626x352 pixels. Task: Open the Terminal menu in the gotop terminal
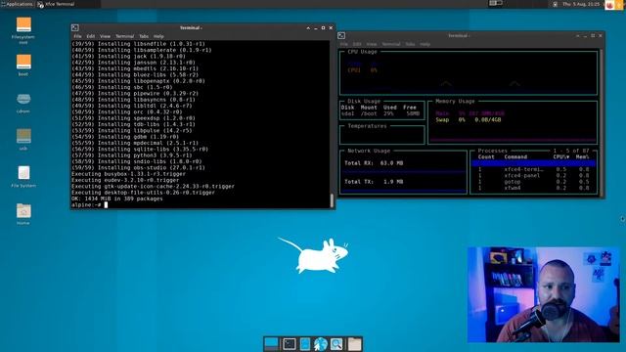pos(391,44)
